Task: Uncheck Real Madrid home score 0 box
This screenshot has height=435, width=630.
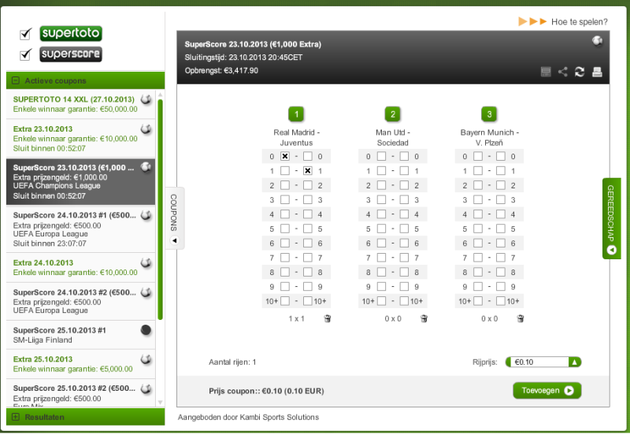Action: pyautogui.click(x=285, y=156)
